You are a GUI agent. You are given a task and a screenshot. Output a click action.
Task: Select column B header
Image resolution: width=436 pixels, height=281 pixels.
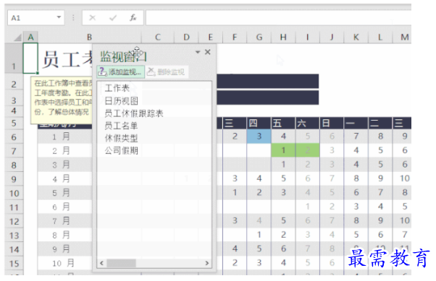coord(89,37)
